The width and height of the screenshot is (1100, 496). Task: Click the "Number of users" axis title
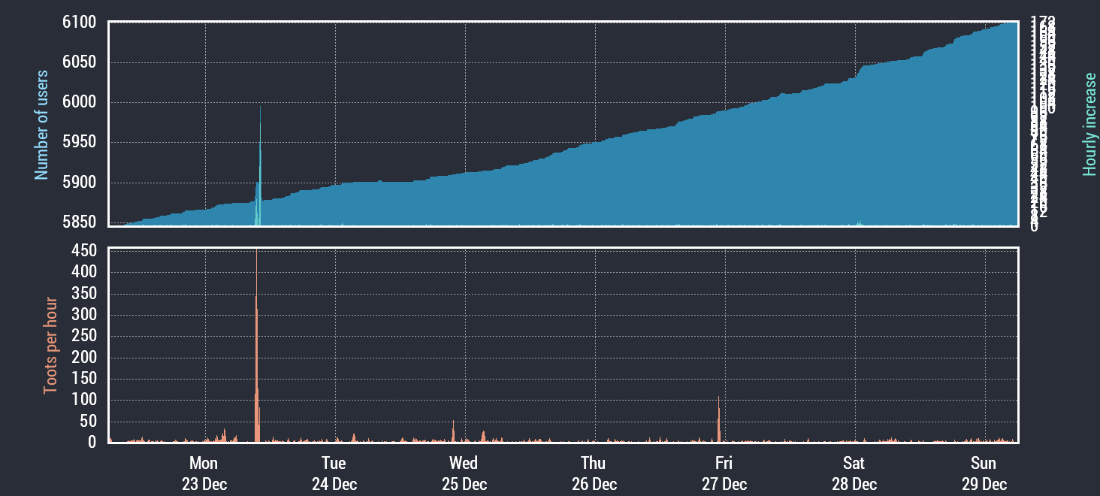point(41,125)
